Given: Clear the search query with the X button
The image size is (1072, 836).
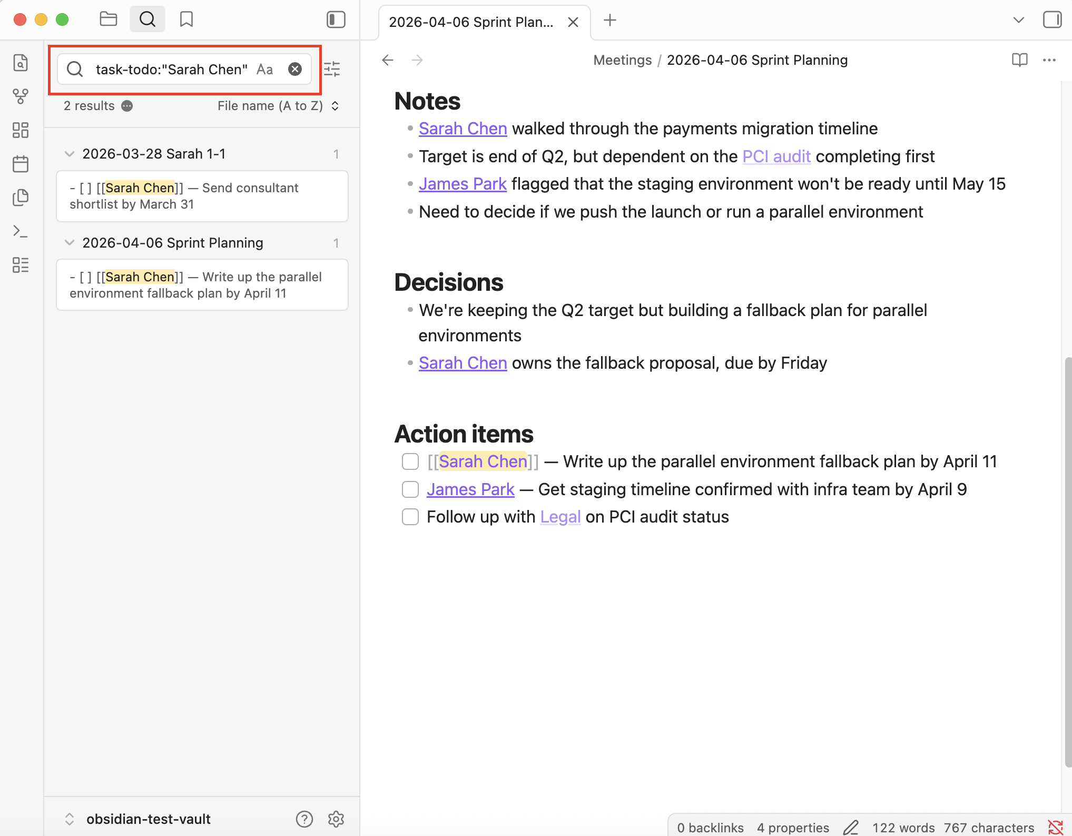Looking at the screenshot, I should (294, 69).
